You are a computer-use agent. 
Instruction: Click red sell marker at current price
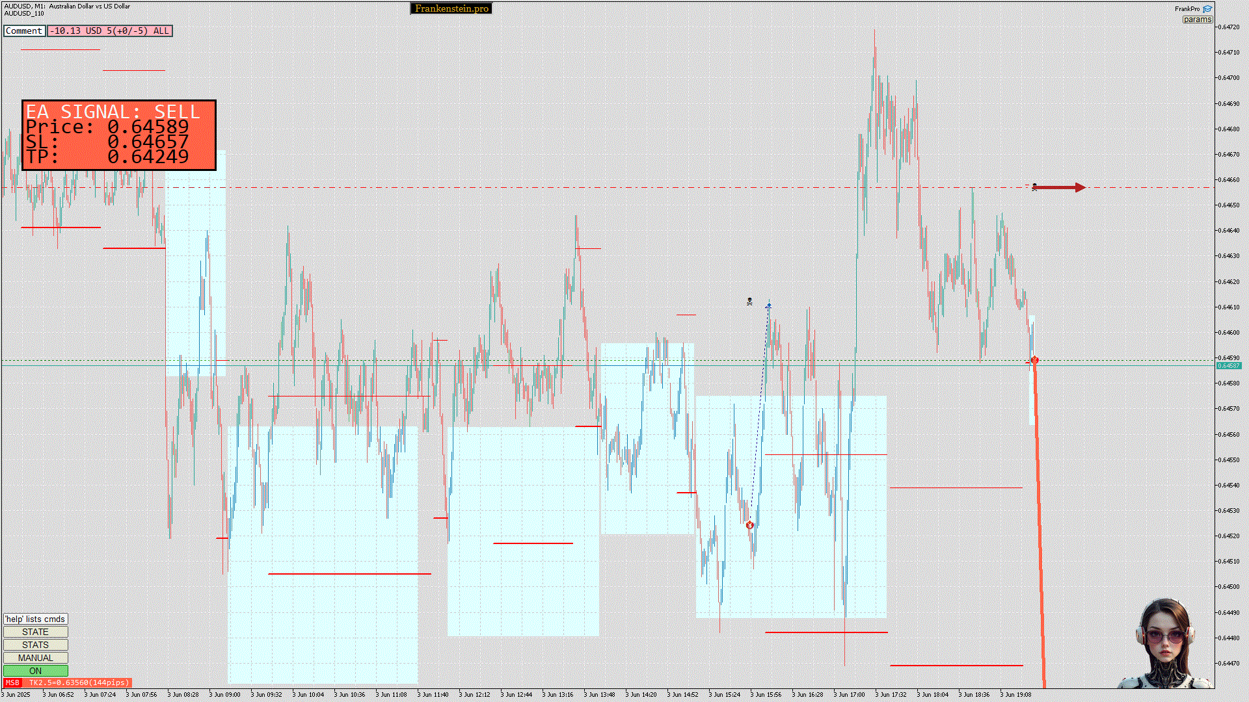[1034, 361]
